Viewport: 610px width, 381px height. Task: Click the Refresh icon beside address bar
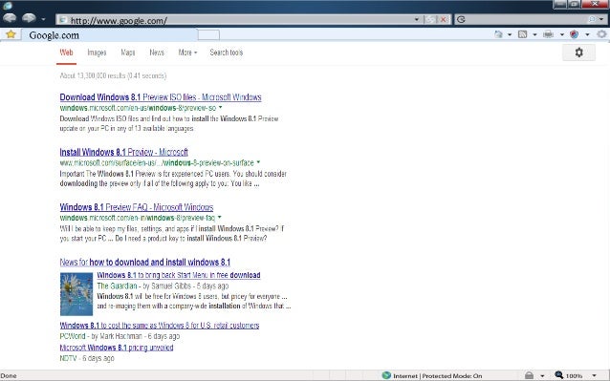tap(430, 19)
